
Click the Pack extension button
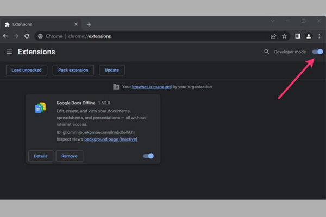tap(73, 70)
